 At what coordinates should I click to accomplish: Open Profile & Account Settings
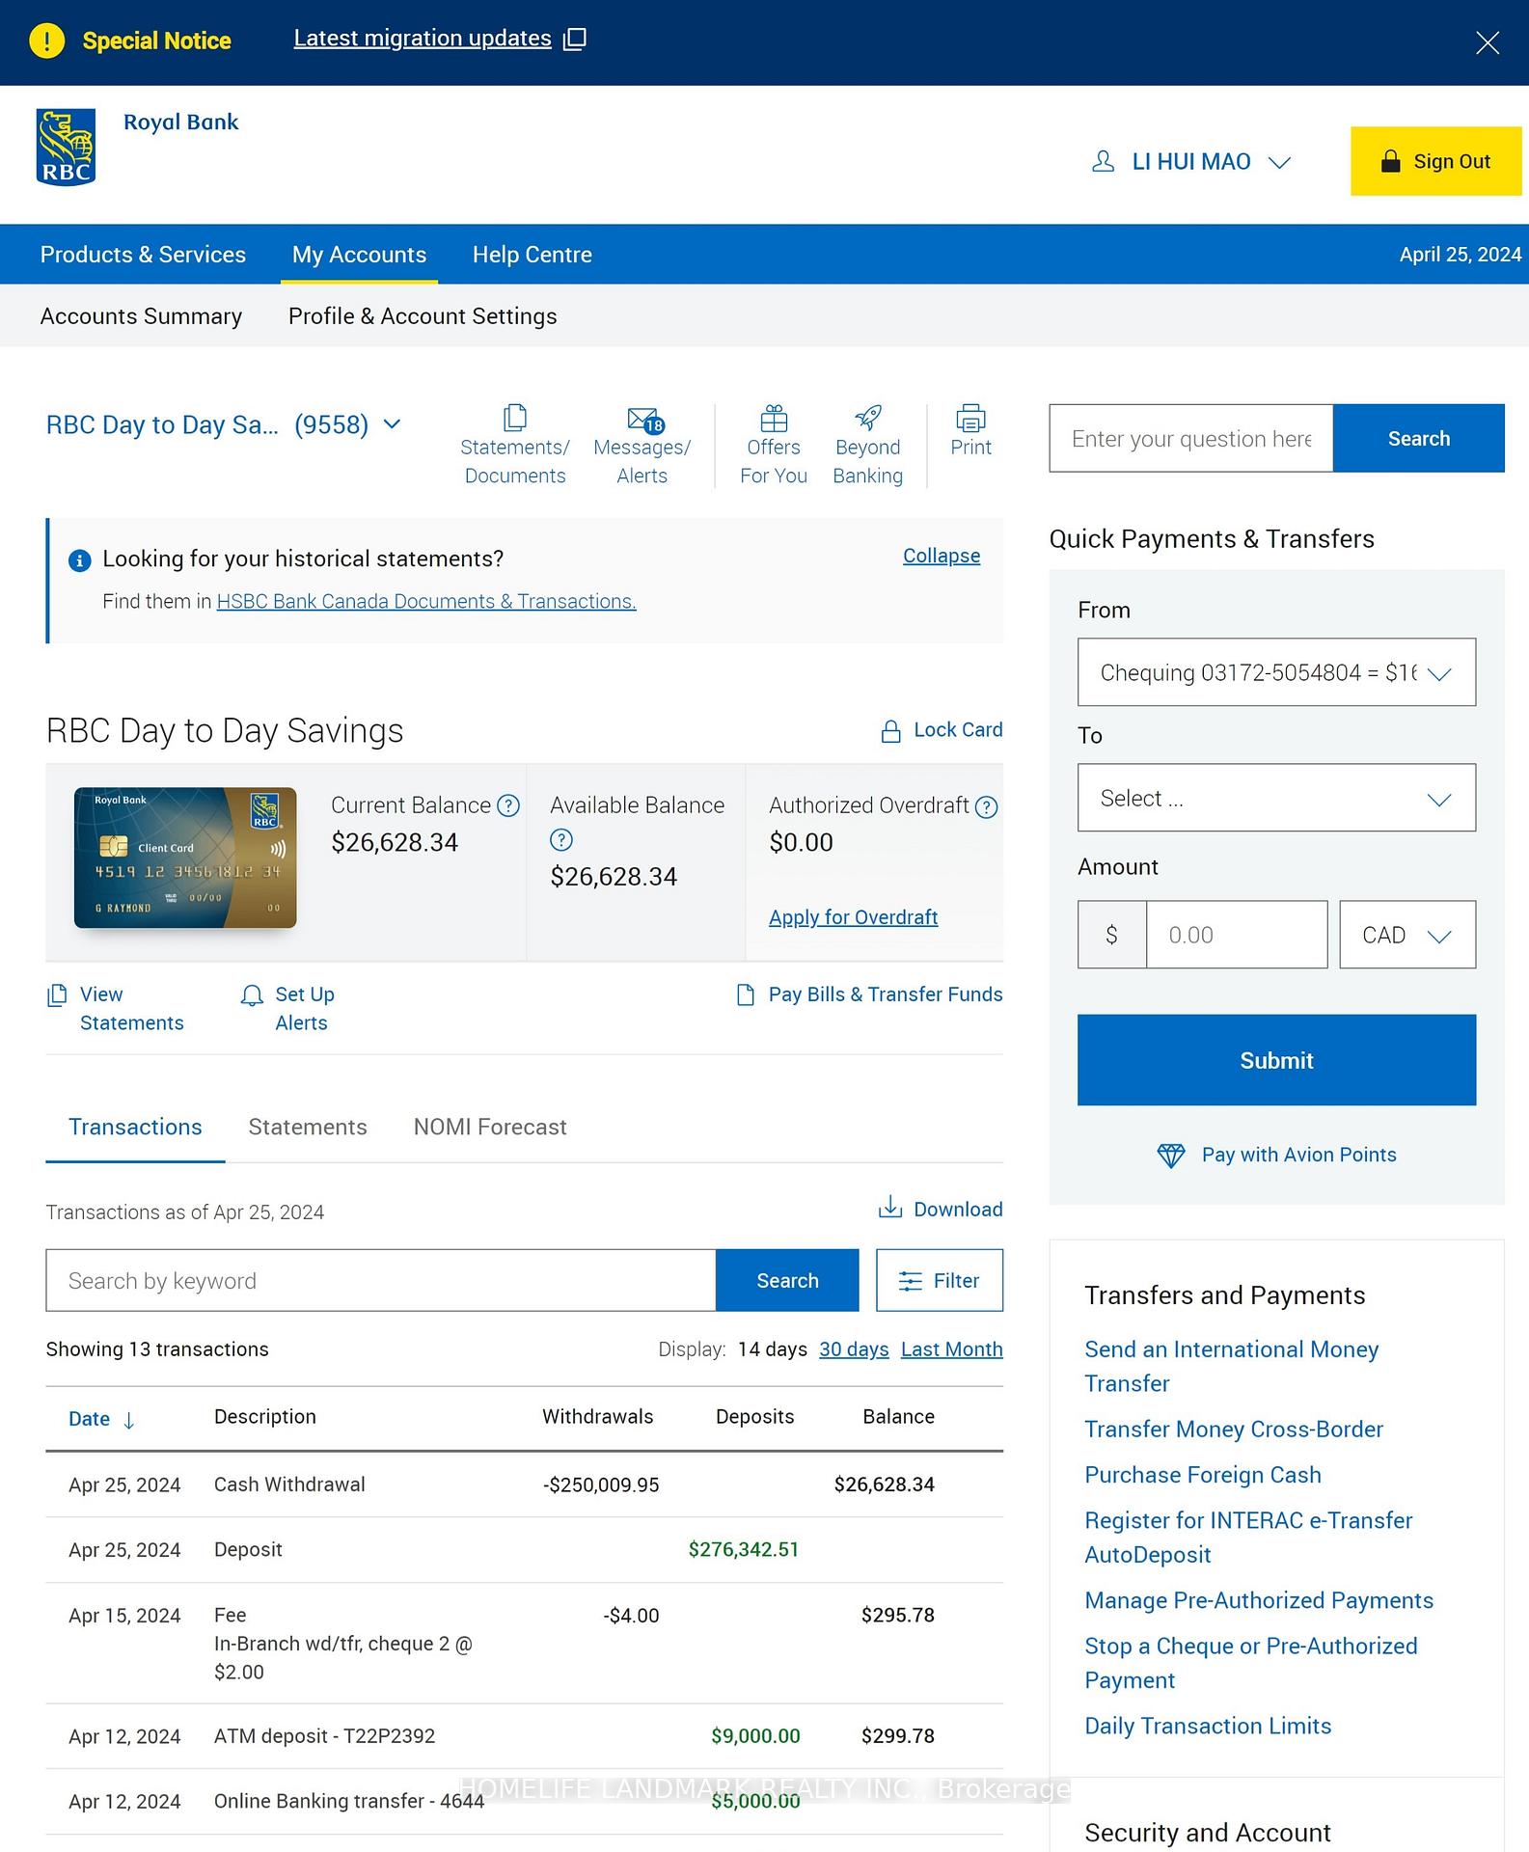coord(423,316)
